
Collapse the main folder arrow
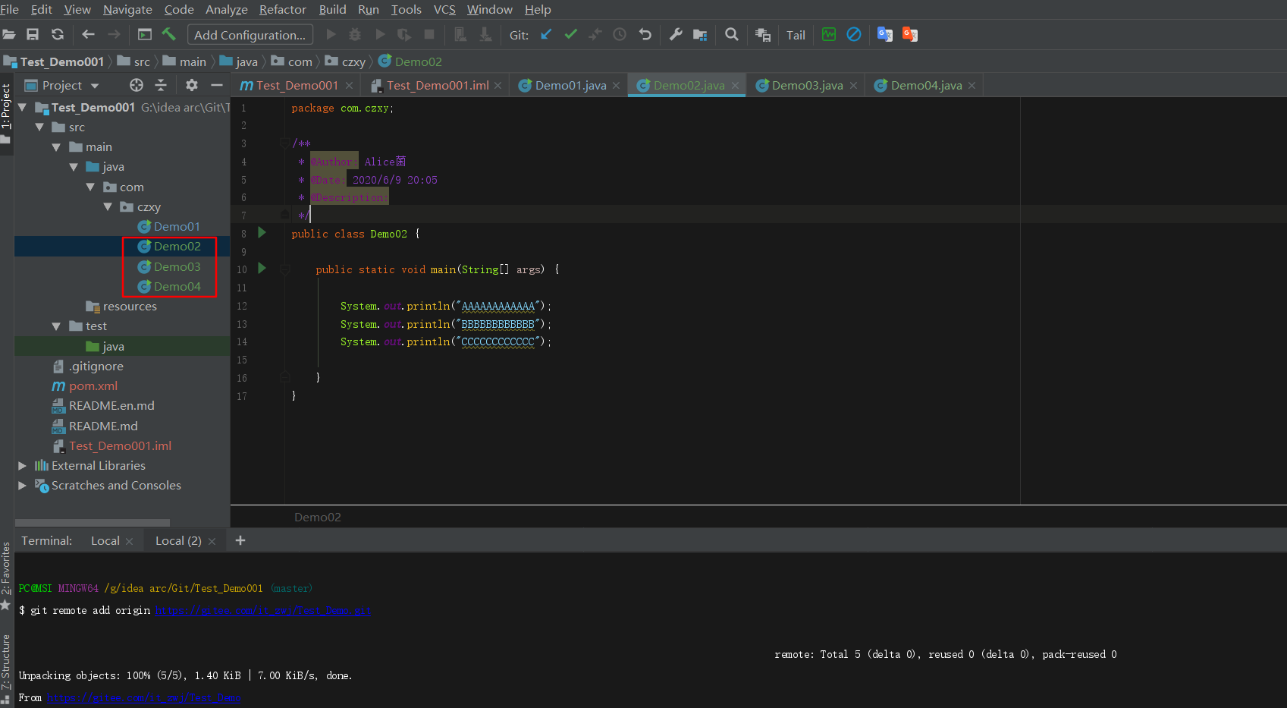(x=56, y=146)
